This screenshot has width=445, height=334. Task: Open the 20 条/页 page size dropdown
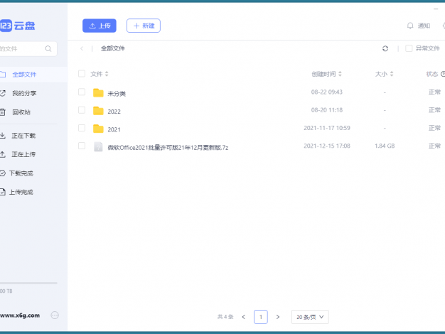pos(310,317)
